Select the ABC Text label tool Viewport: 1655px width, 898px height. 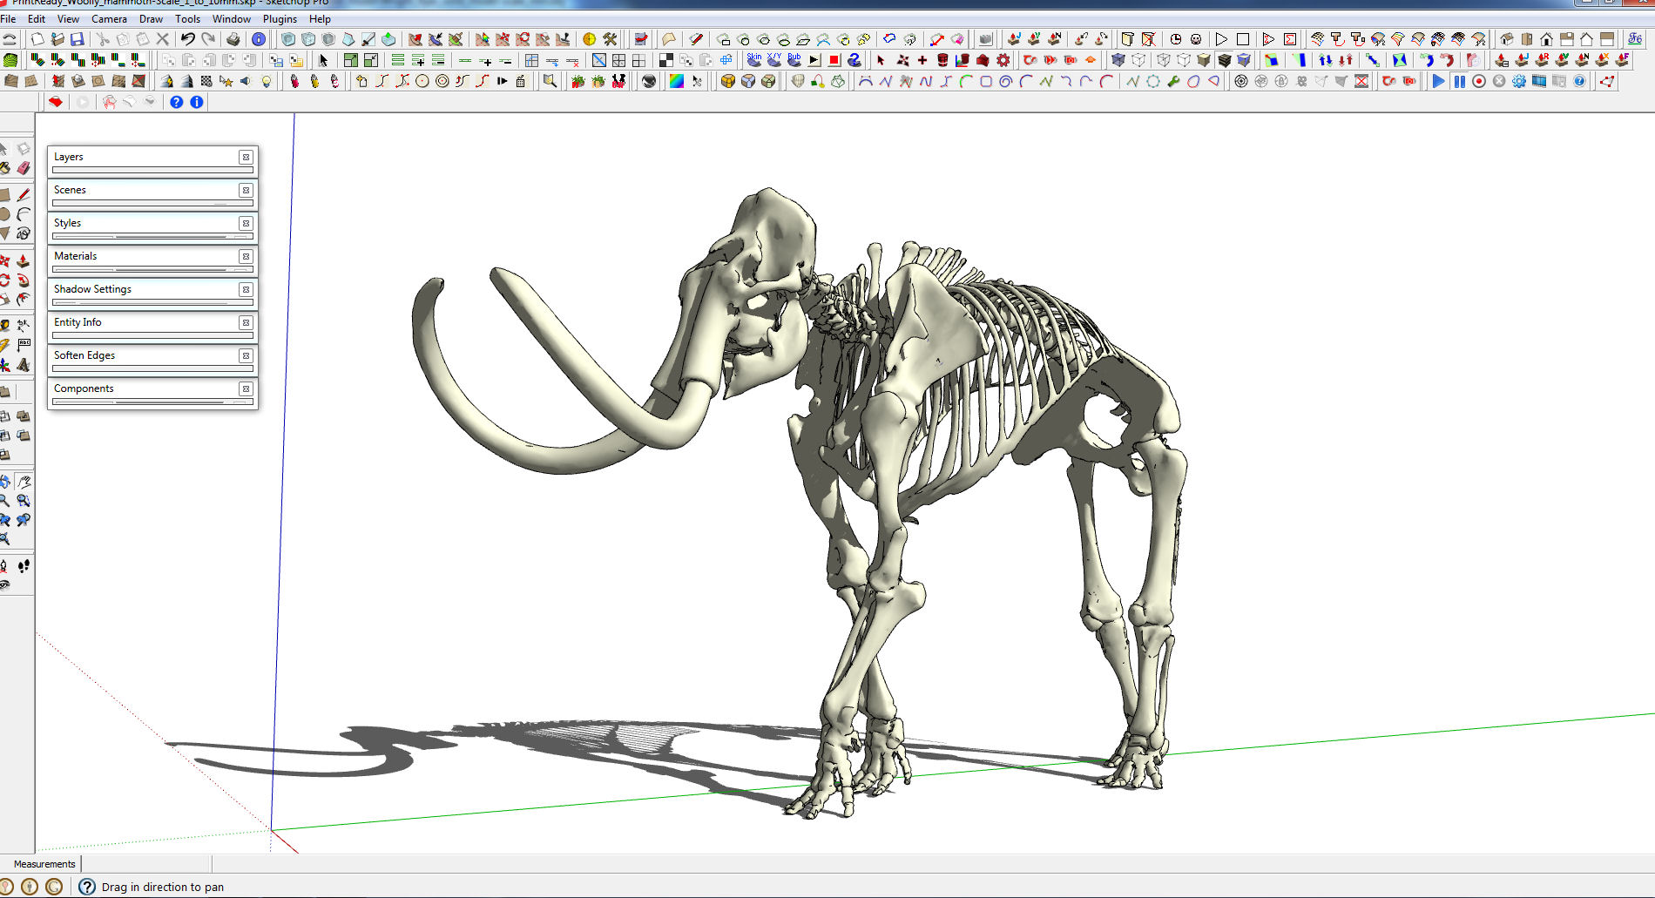pyautogui.click(x=24, y=345)
